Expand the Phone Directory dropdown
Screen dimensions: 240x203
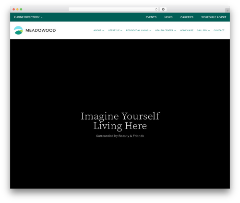pos(28,17)
